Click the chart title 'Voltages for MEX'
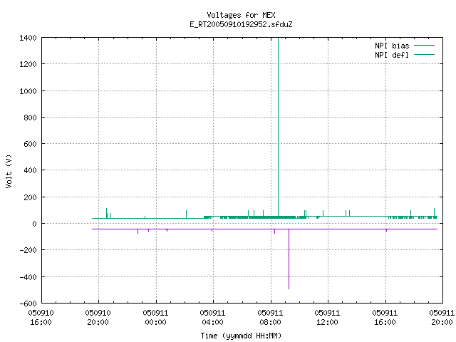Image resolution: width=456 pixels, height=342 pixels. click(241, 15)
